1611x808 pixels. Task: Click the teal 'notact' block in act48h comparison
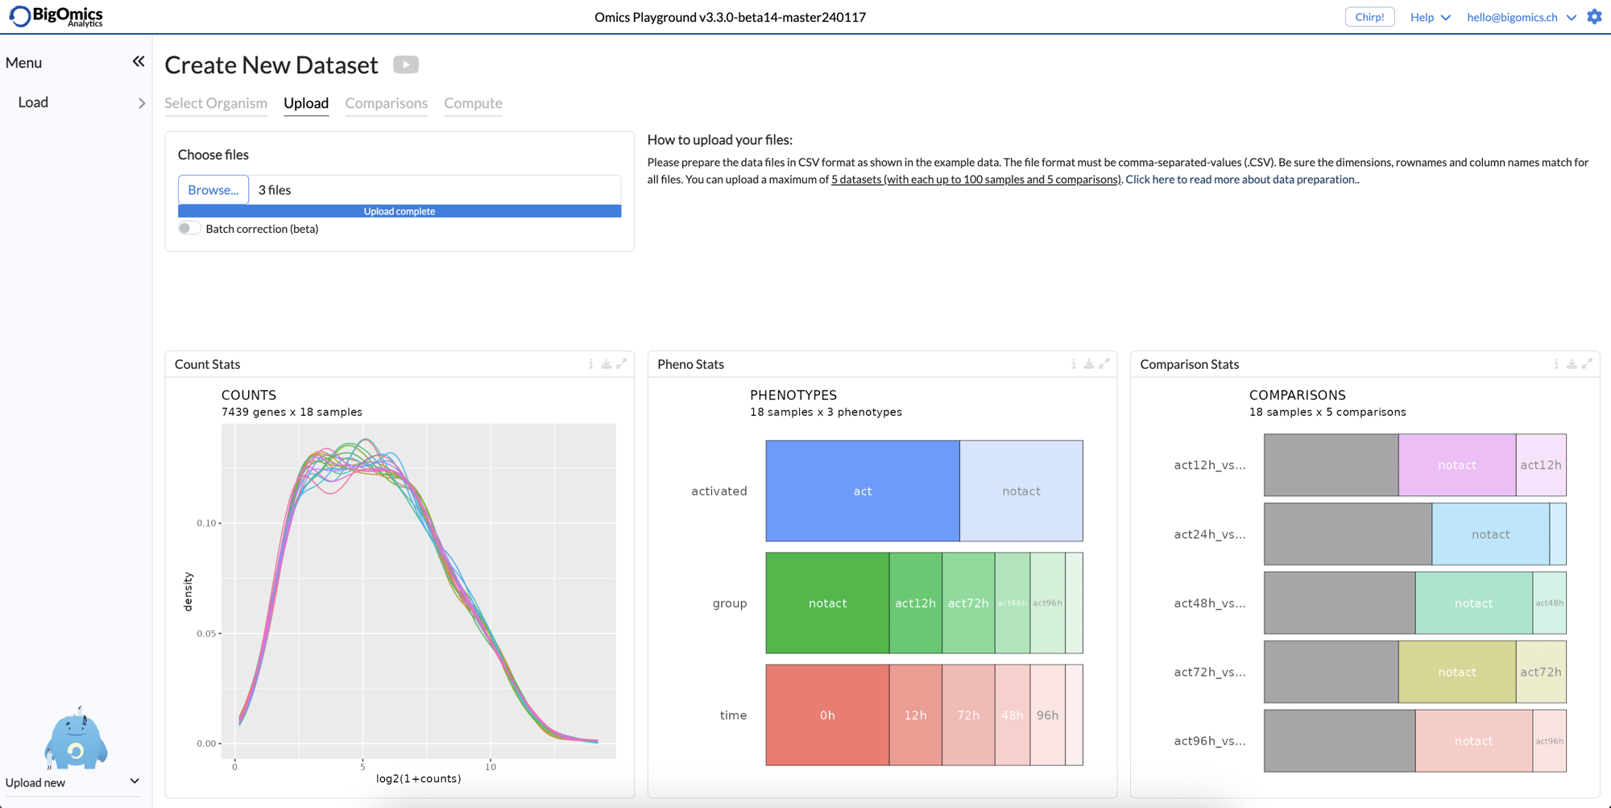[1474, 603]
